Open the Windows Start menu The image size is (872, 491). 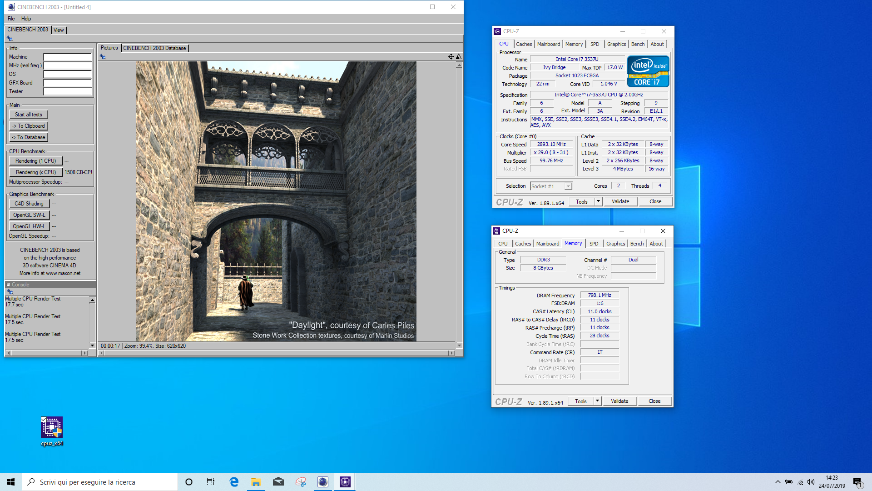(x=11, y=482)
